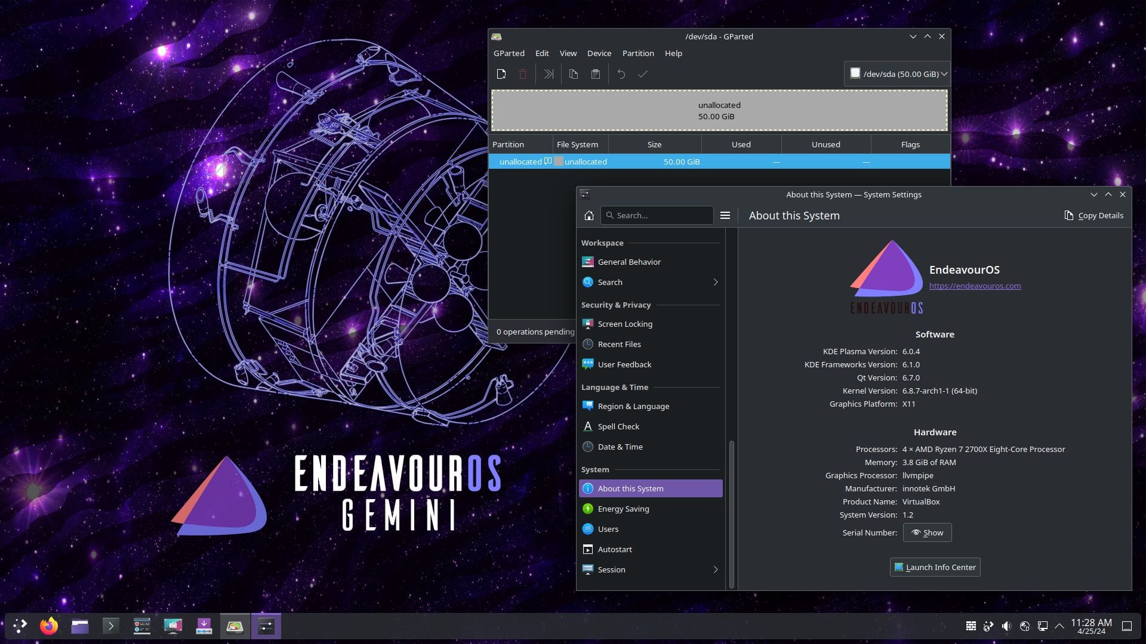Open the Partition menu in GParted

tap(638, 53)
